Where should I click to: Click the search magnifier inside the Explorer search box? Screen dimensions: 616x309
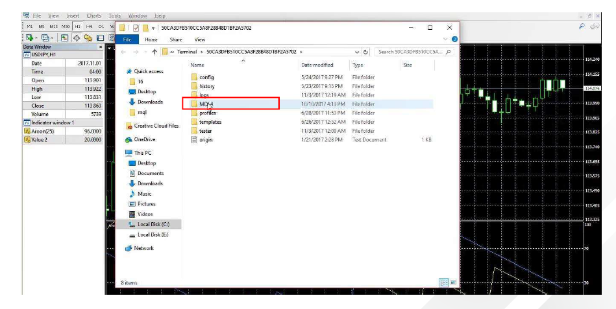pos(449,52)
